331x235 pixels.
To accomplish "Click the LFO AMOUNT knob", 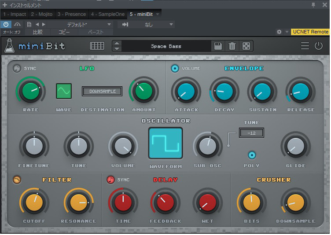I will click(144, 91).
